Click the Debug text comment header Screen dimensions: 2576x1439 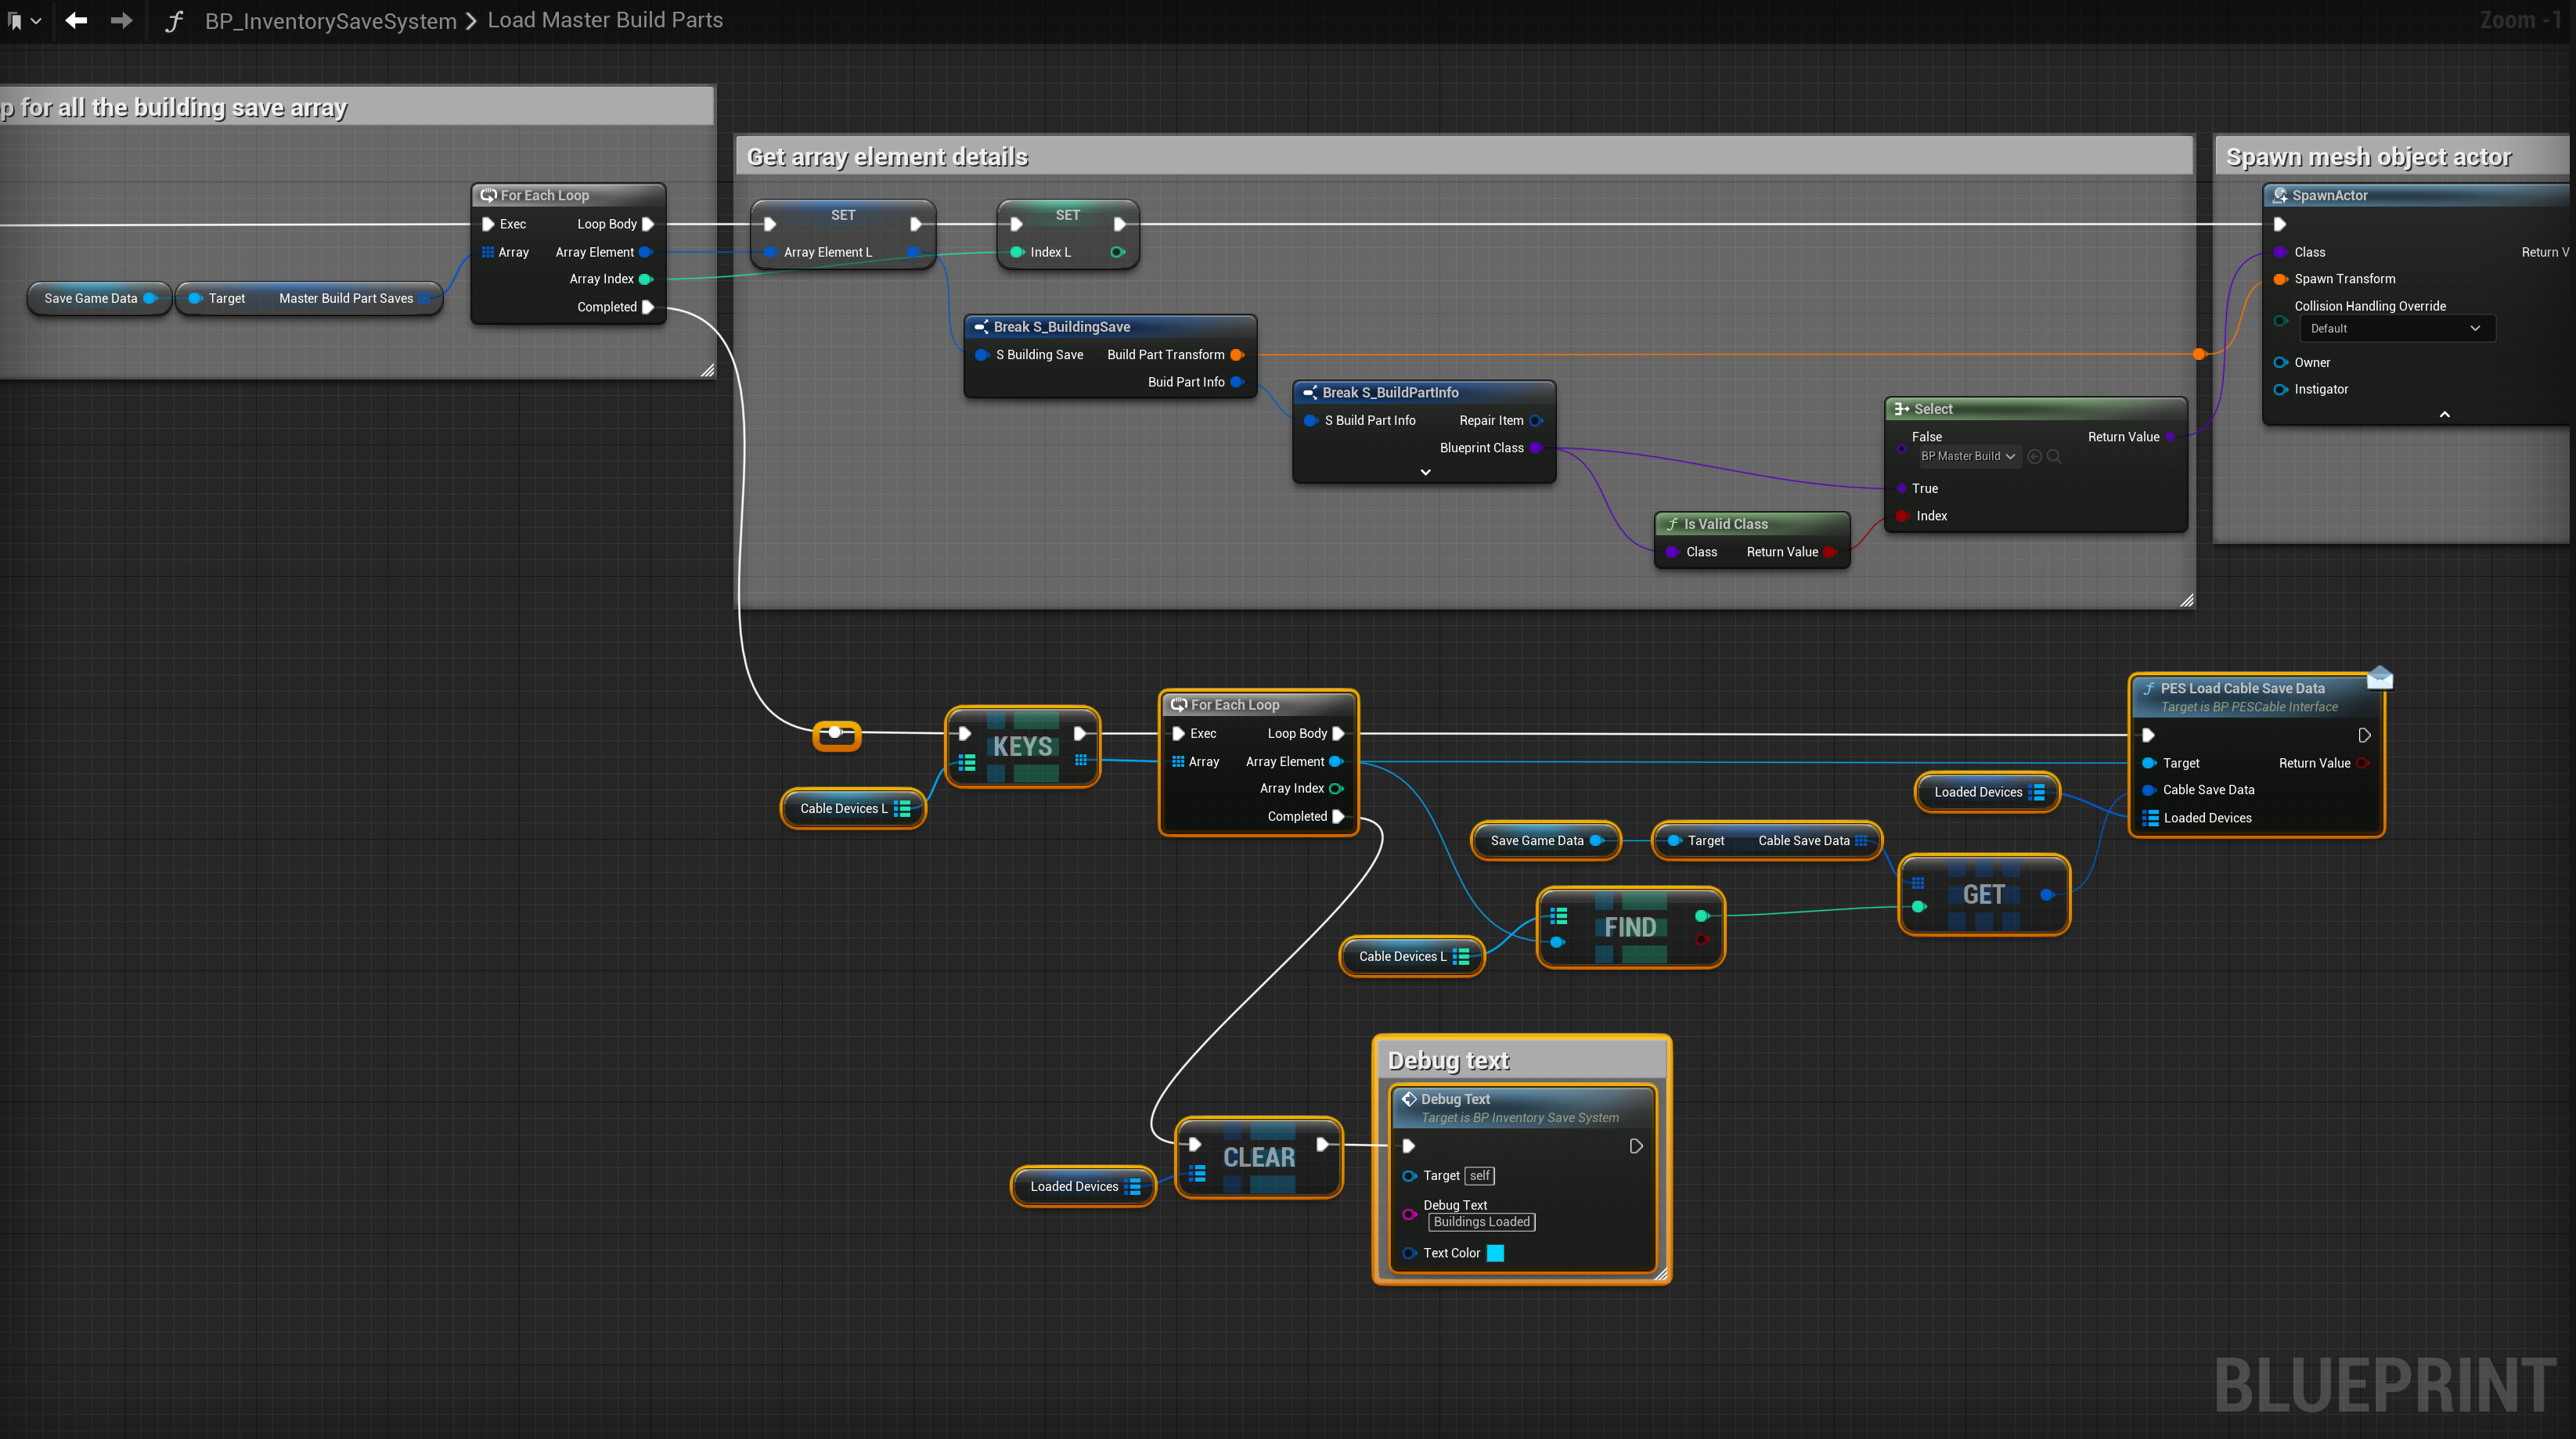click(x=1448, y=1060)
